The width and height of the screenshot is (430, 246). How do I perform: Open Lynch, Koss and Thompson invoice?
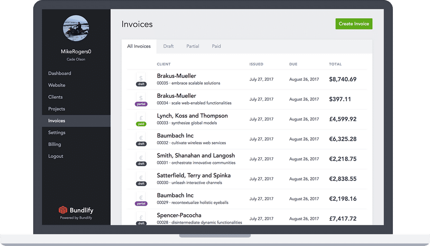point(192,116)
